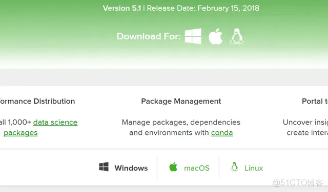Follow the conda link
Screen dimensions: 328x192
(222, 133)
